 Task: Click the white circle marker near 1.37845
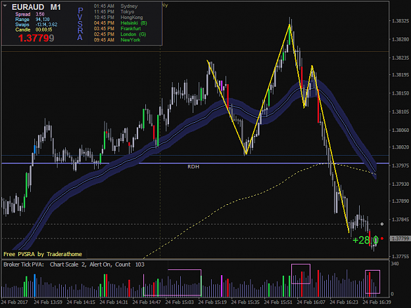pyautogui.click(x=382, y=224)
